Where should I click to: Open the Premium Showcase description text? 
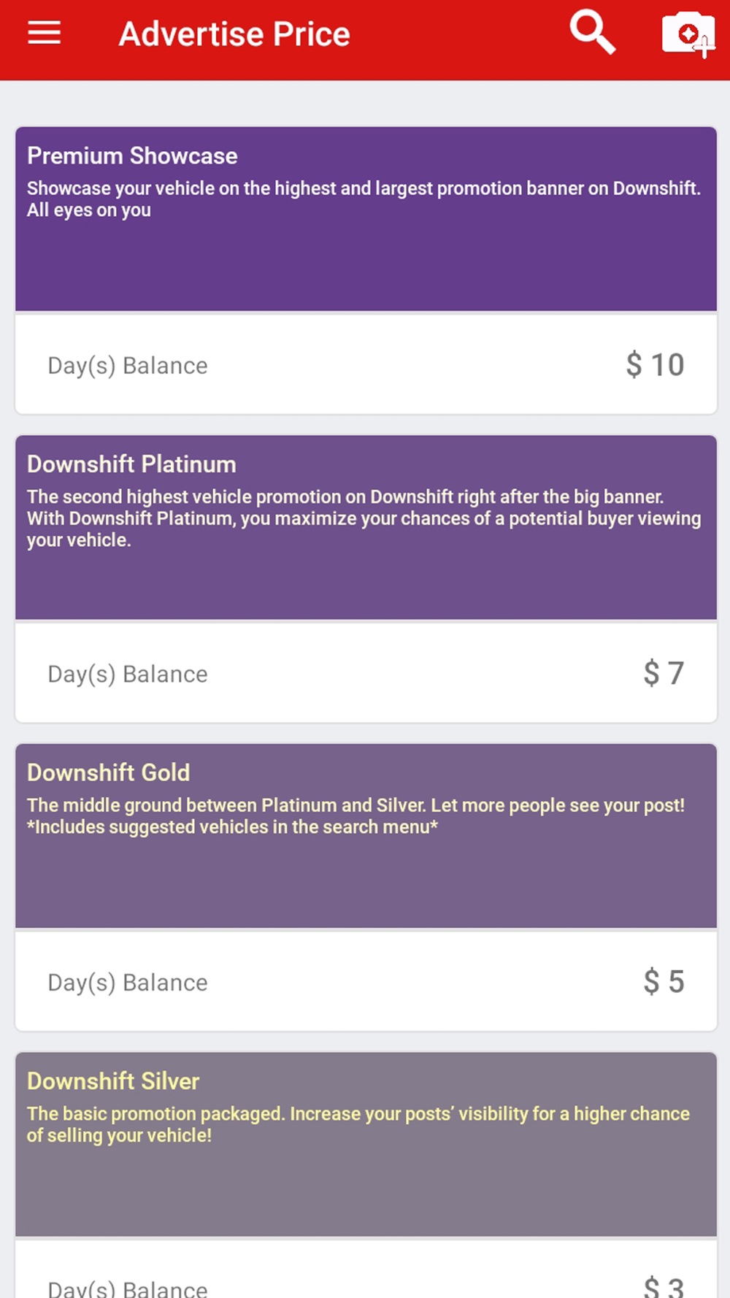pos(364,199)
